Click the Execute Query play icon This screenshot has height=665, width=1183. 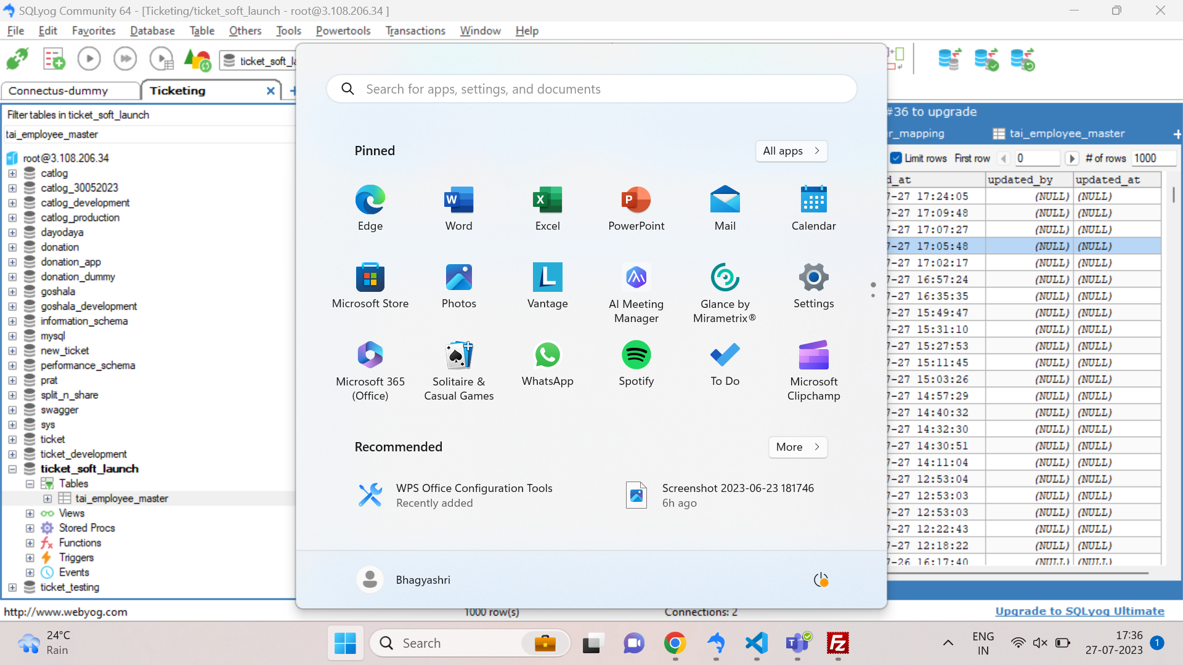(89, 59)
